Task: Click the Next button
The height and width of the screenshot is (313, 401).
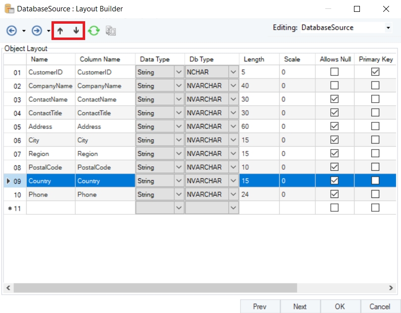Action: coord(300,307)
